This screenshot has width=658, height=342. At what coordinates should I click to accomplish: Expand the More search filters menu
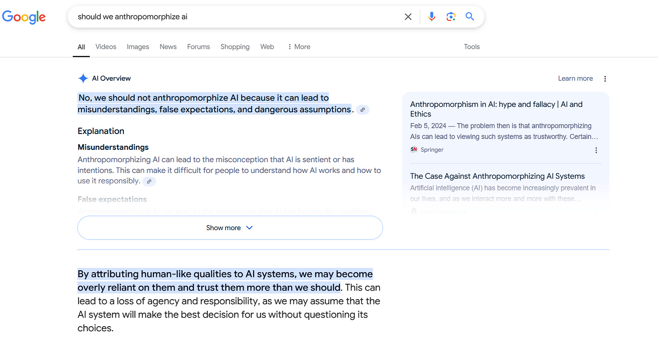tap(299, 46)
